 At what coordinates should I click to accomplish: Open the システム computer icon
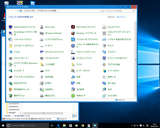pyautogui.click(x=10, y=52)
